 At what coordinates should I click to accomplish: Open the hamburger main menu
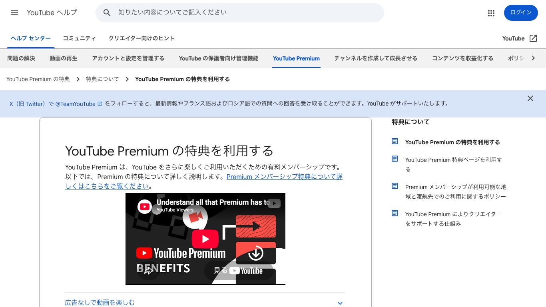(x=14, y=13)
